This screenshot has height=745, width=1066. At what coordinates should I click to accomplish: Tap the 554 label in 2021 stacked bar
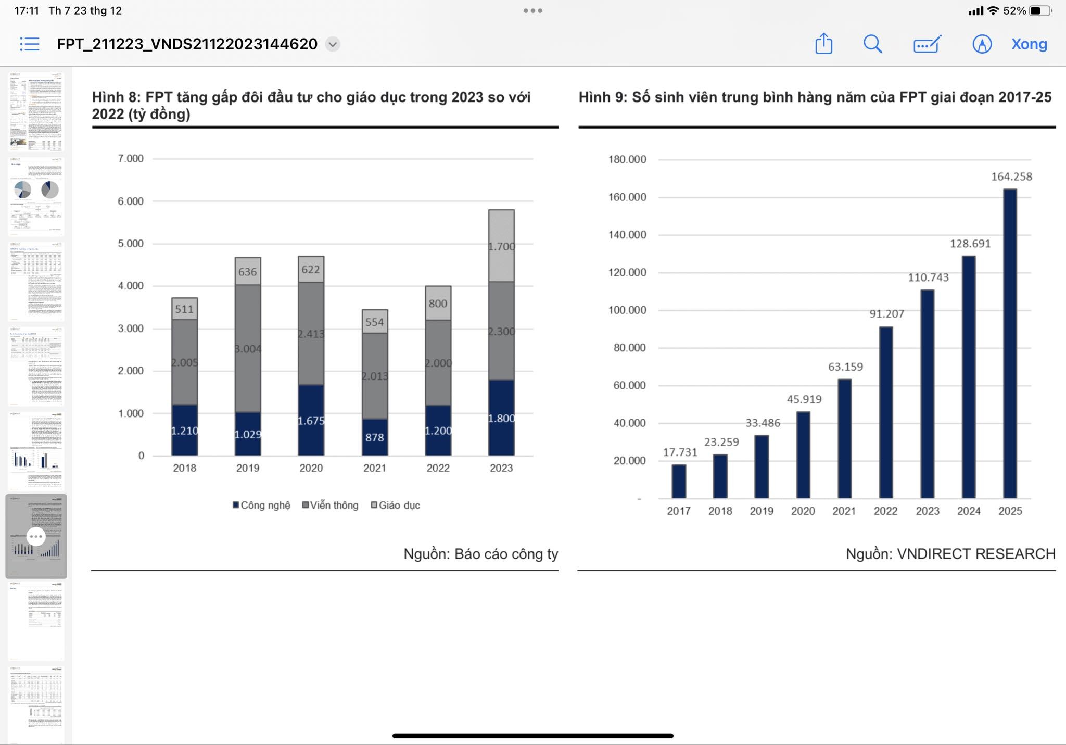click(x=374, y=322)
